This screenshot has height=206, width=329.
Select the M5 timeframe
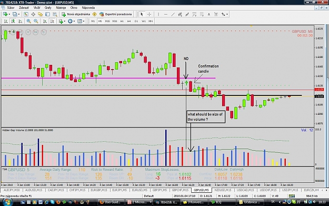tap(100, 21)
